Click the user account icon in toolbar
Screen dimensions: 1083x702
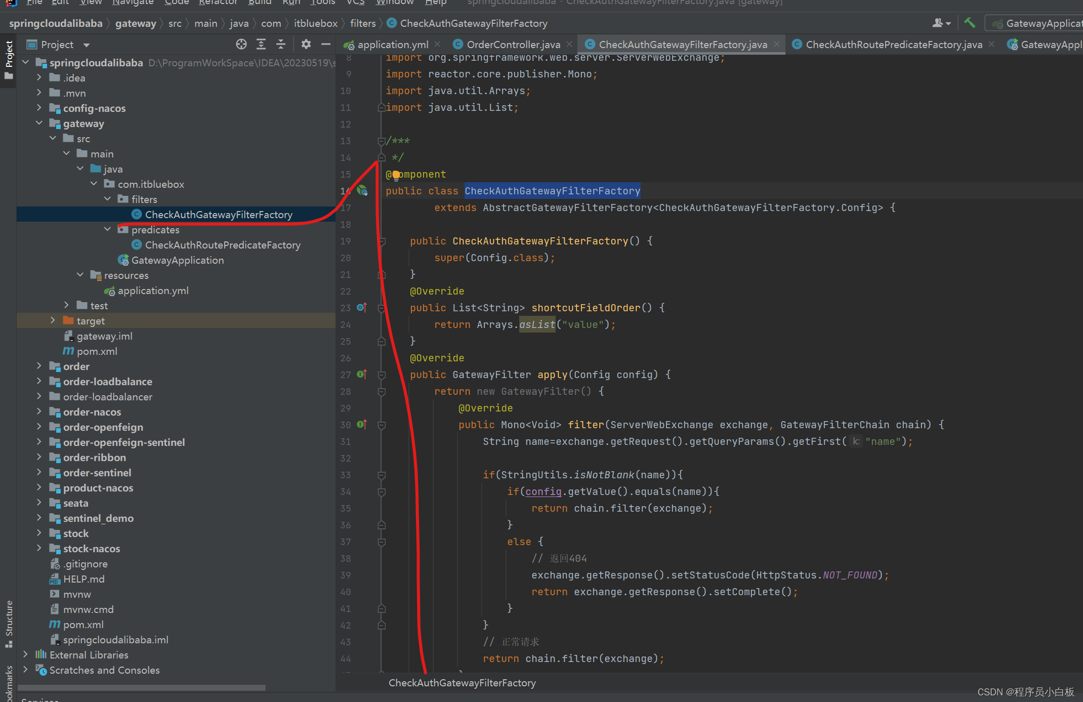click(x=938, y=23)
